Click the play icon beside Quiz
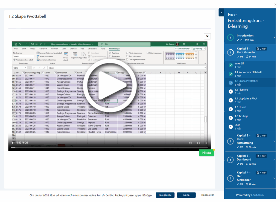 (x=231, y=127)
